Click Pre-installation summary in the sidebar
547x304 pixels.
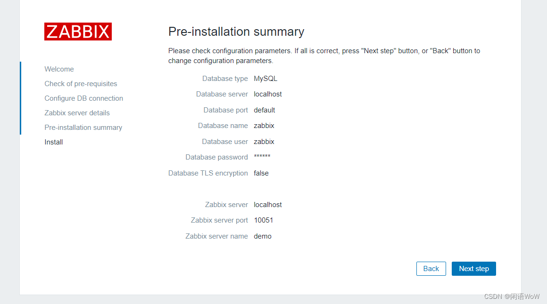(83, 128)
